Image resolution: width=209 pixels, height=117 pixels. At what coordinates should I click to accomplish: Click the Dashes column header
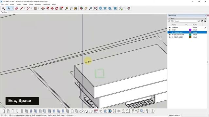click(195, 25)
